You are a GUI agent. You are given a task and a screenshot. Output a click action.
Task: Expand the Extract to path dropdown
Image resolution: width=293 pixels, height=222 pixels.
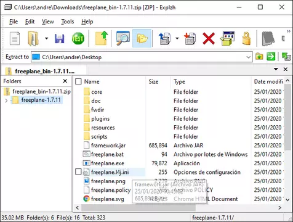(249, 57)
